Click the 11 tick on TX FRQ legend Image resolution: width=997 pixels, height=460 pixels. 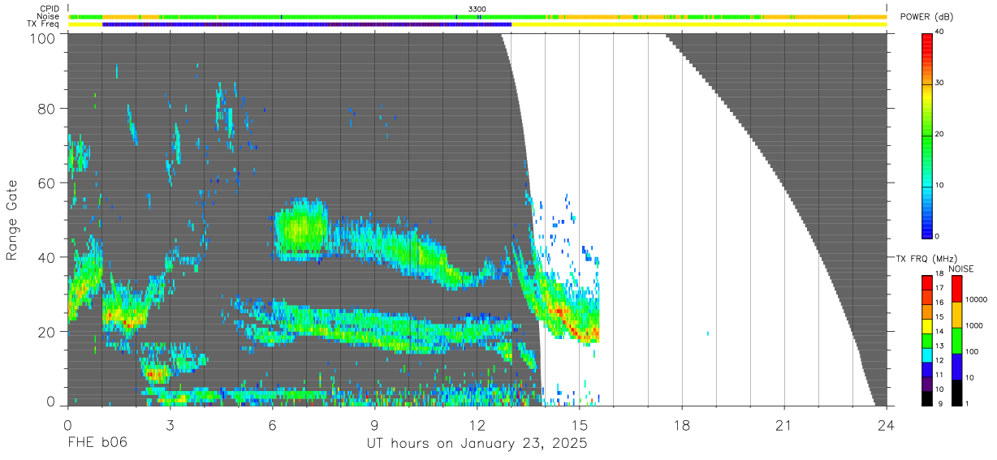click(x=939, y=375)
